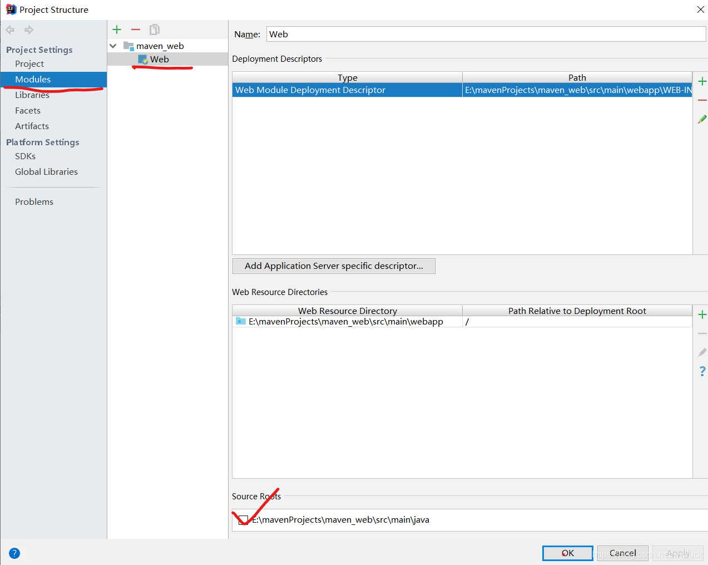Open Global Libraries settings
Viewport: 708px width, 565px height.
tap(46, 172)
